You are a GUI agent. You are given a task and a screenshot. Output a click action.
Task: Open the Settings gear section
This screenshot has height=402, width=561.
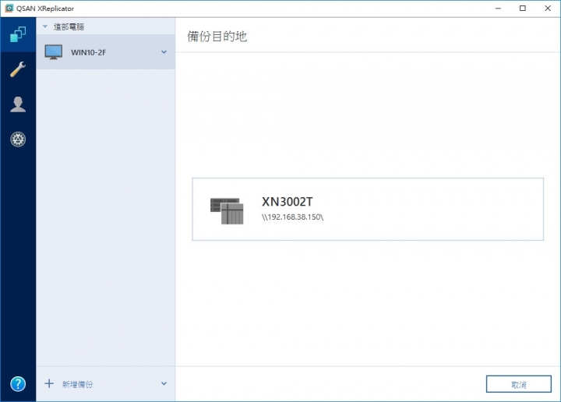(18, 139)
